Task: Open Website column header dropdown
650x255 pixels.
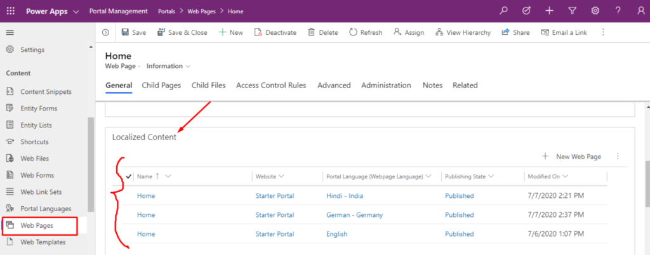Action: pyautogui.click(x=281, y=176)
